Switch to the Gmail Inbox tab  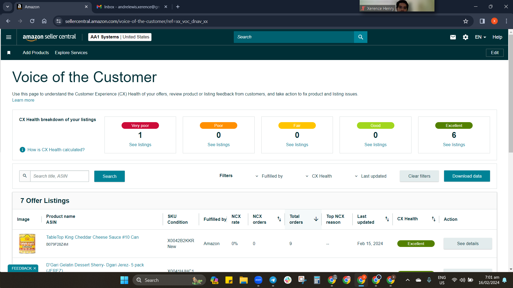coord(132,7)
